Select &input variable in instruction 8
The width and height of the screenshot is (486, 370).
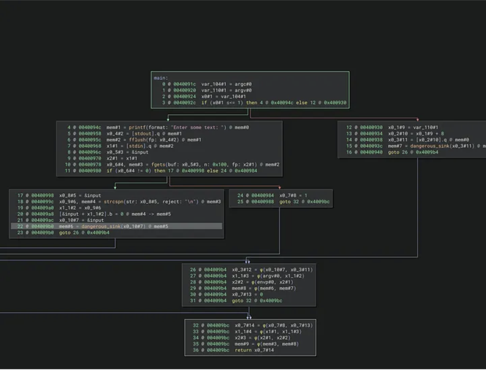tap(140, 152)
